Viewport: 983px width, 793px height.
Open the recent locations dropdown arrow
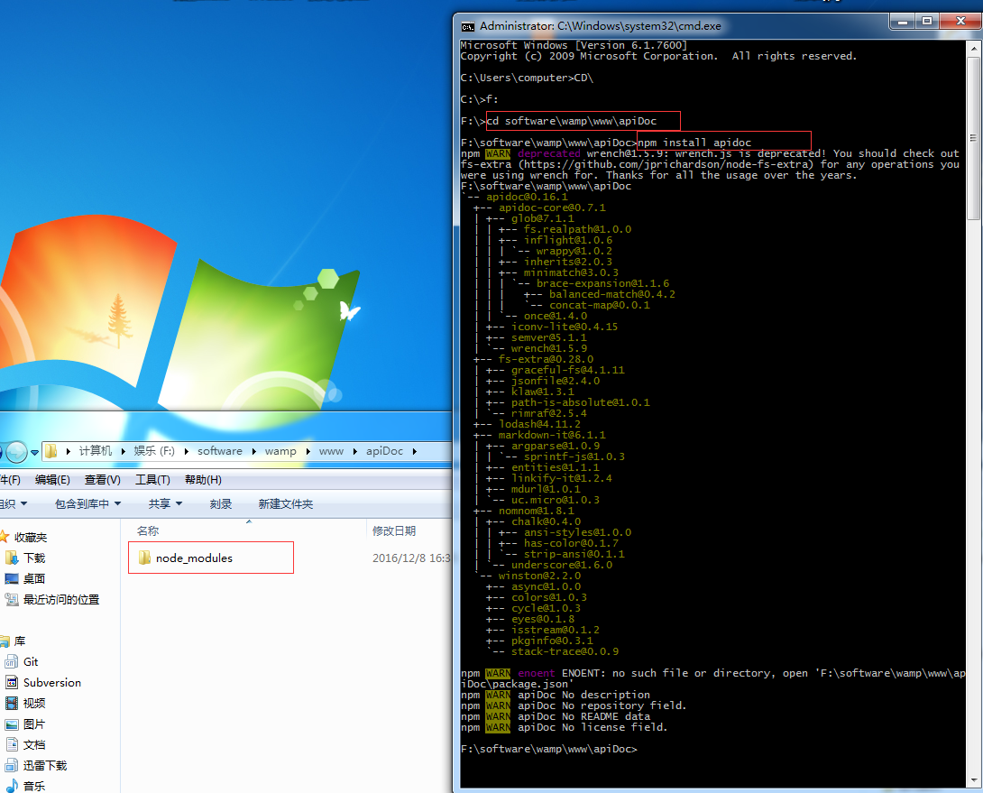pyautogui.click(x=34, y=452)
